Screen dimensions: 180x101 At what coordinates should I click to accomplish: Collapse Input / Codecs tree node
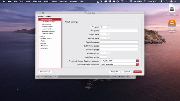[x=40, y=19]
